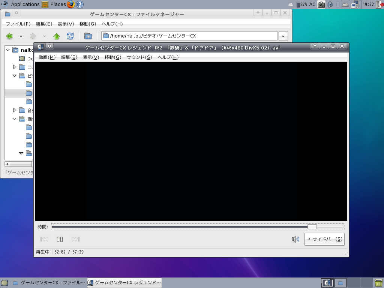The image size is (384, 288).
Task: Click the video time seek slider handle
Action: coord(312,227)
